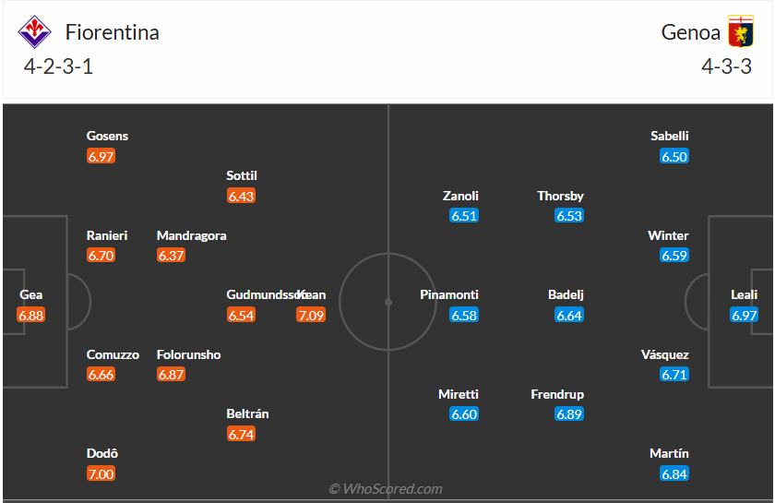Image resolution: width=775 pixels, height=503 pixels.
Task: Click Badelj's 6.64 rating badge
Action: pos(569,315)
